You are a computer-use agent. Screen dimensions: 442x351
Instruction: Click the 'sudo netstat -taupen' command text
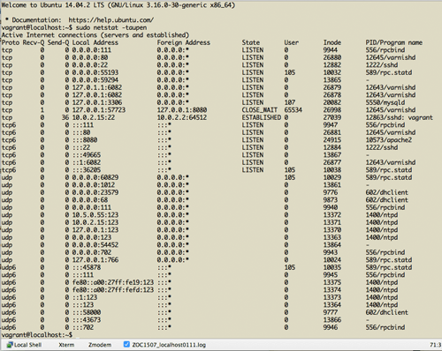tap(111, 27)
